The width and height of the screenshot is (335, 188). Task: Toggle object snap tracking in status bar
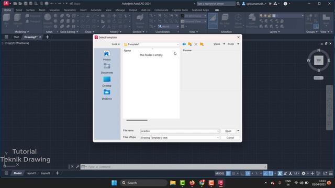[265, 173]
